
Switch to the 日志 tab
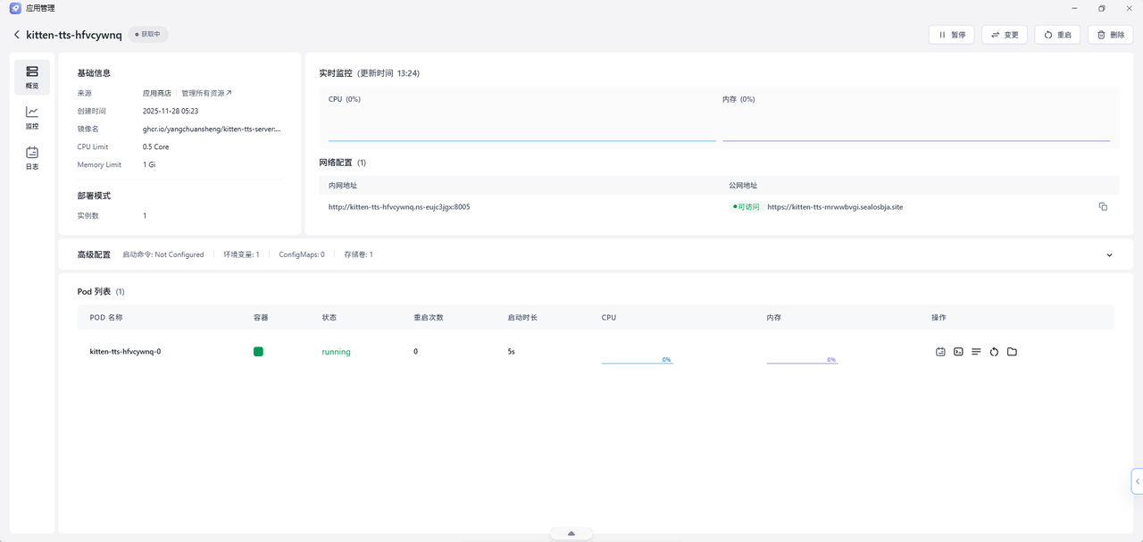tap(32, 158)
